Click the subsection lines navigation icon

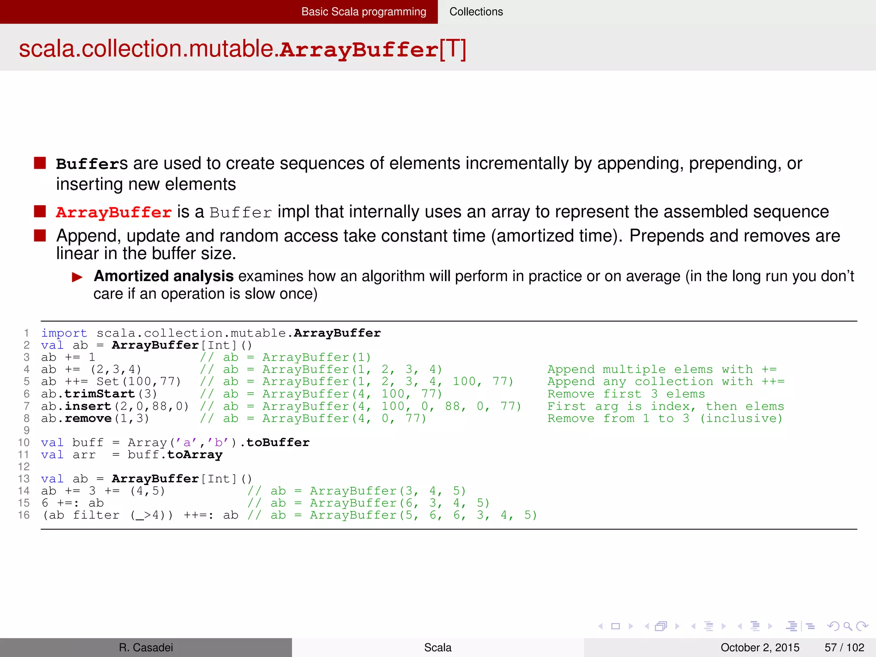point(709,626)
